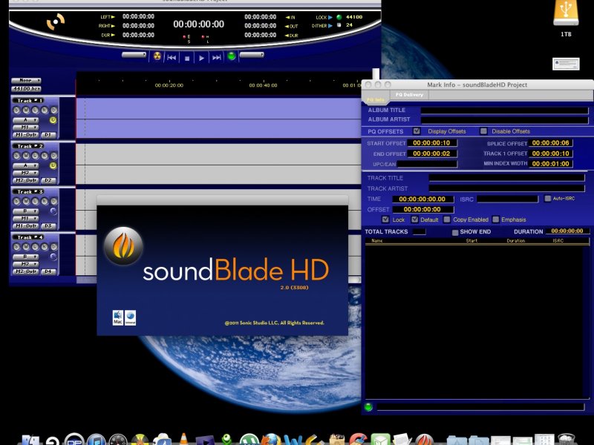The width and height of the screenshot is (594, 445).
Task: Click the IN arrow marker
Action: [x=287, y=17]
